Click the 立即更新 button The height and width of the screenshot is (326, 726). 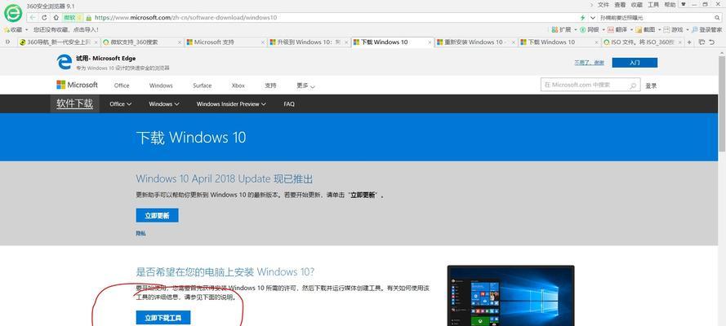(x=157, y=215)
